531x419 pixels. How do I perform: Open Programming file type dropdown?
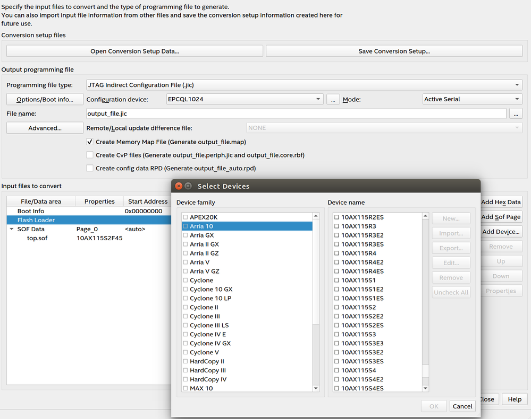pos(304,85)
